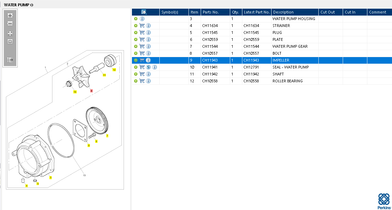Zoom in on the water pump diagram
This screenshot has width=392, height=210.
coord(10,16)
